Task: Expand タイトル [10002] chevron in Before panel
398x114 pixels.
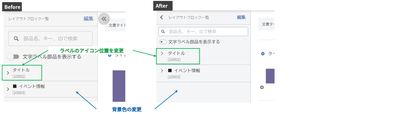Action: pyautogui.click(x=8, y=73)
